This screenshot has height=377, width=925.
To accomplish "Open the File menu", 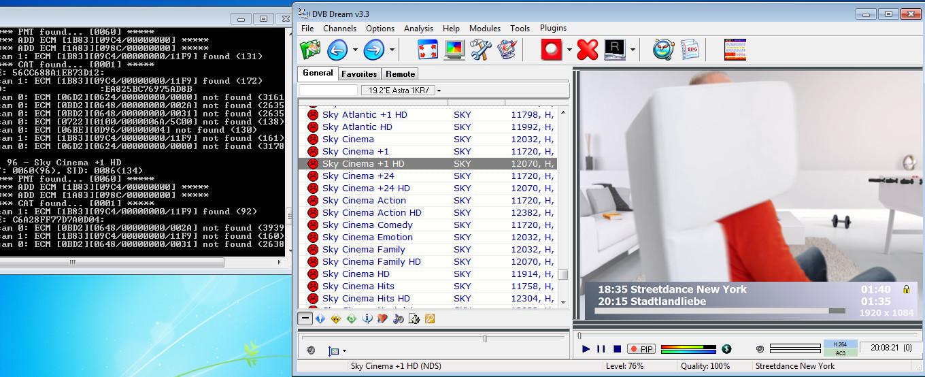I will tap(307, 29).
